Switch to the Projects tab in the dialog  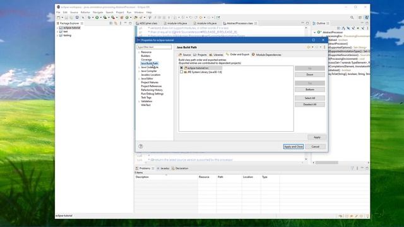(x=200, y=55)
